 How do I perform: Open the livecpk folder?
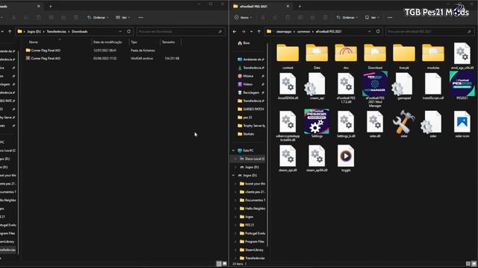(x=404, y=54)
